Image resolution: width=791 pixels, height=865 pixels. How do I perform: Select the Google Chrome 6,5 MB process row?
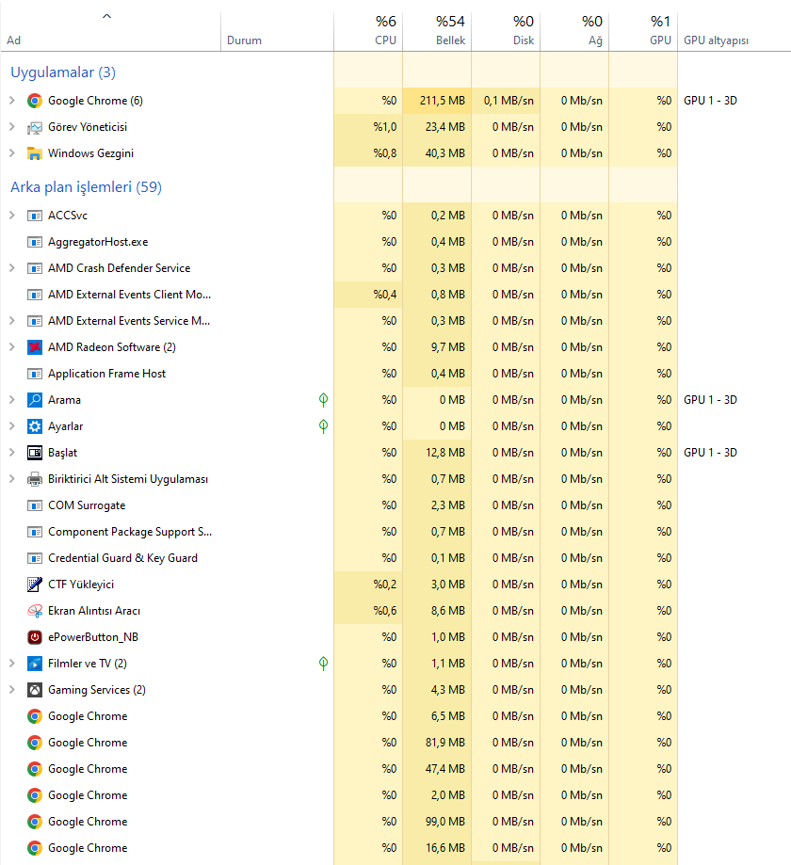click(395, 716)
